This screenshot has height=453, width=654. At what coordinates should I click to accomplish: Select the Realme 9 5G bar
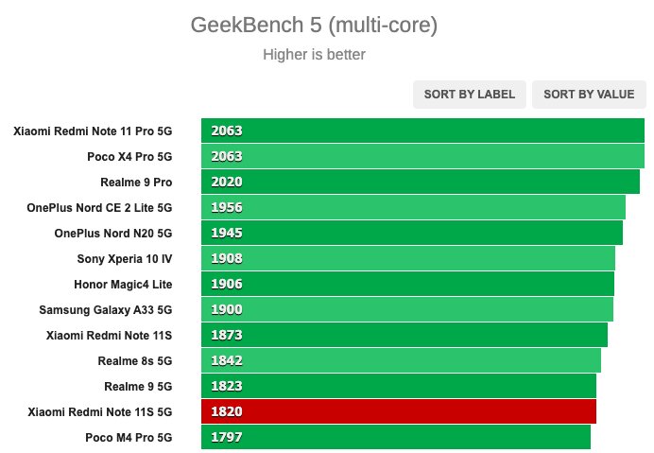399,386
